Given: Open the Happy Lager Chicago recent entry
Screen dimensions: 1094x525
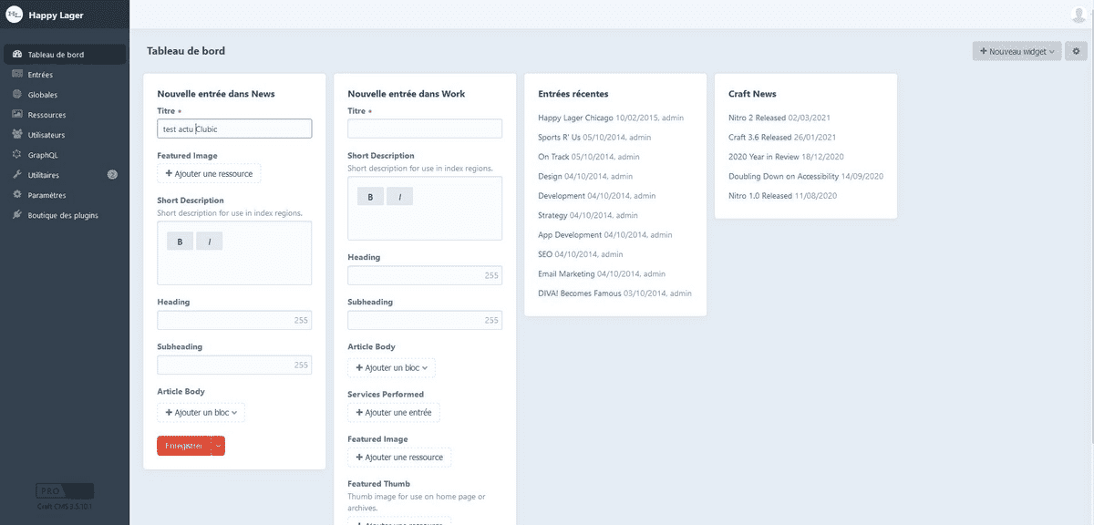Looking at the screenshot, I should [x=575, y=118].
